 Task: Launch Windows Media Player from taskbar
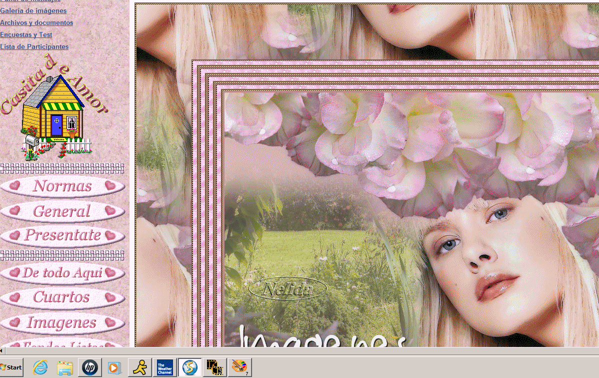(x=114, y=367)
